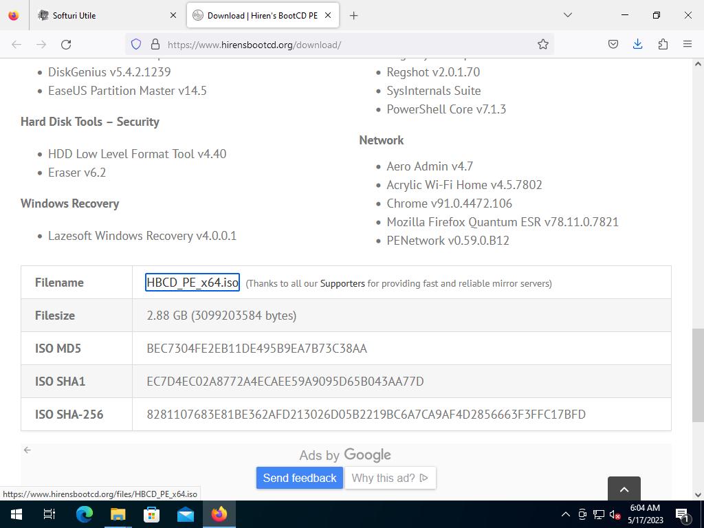Download the HBCD_PE_x64.iso file link
Screen dimensions: 704x528
(x=192, y=283)
